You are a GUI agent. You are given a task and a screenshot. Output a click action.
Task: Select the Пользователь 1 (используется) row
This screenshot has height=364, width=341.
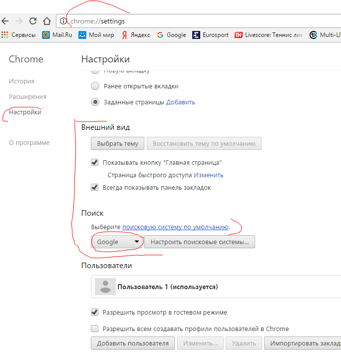216,287
